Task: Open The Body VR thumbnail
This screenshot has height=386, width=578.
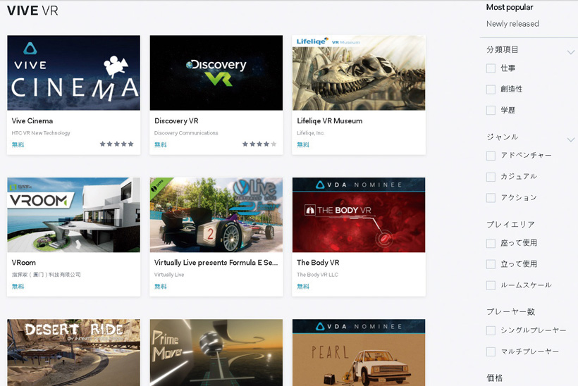Action: [x=359, y=215]
